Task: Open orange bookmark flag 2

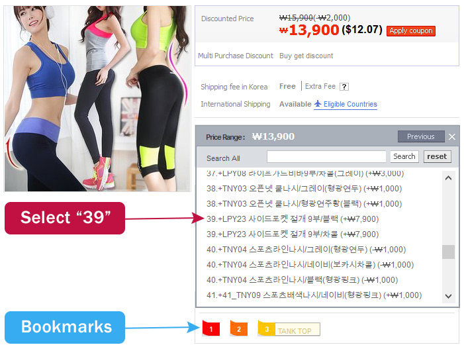Action: pos(239,328)
